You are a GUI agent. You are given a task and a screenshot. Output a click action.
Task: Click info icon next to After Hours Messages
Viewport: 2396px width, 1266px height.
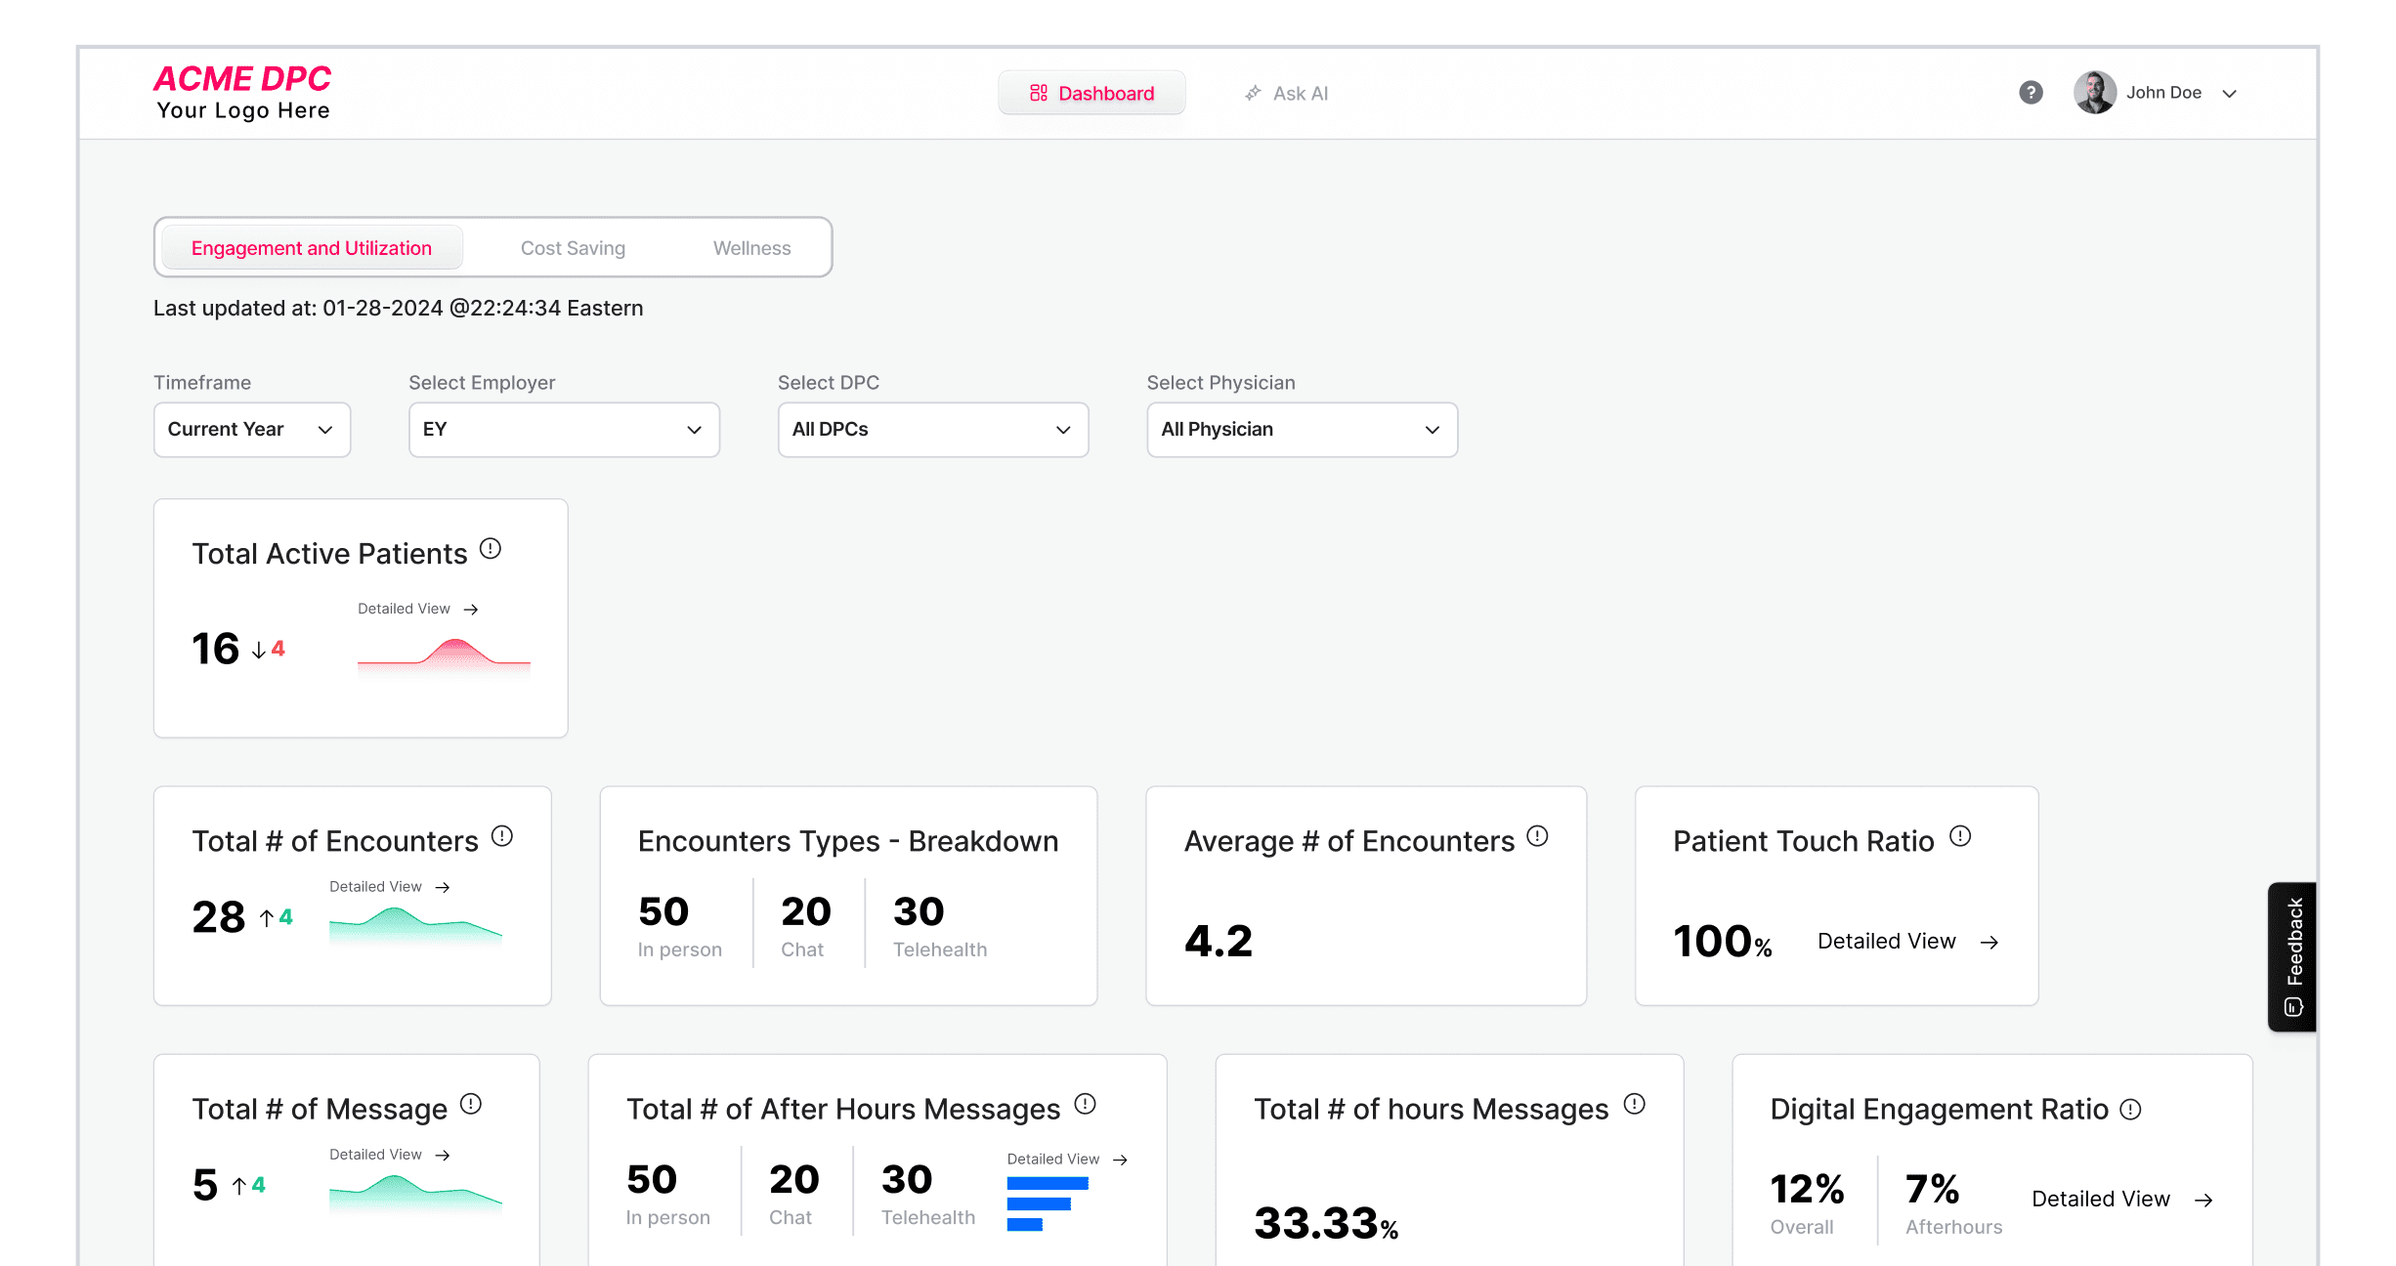1085,1104
